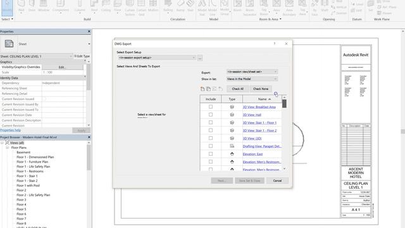This screenshot has height=228, width=405.
Task: Select the Ceiling tool in the ribbon
Action: coord(106,6)
